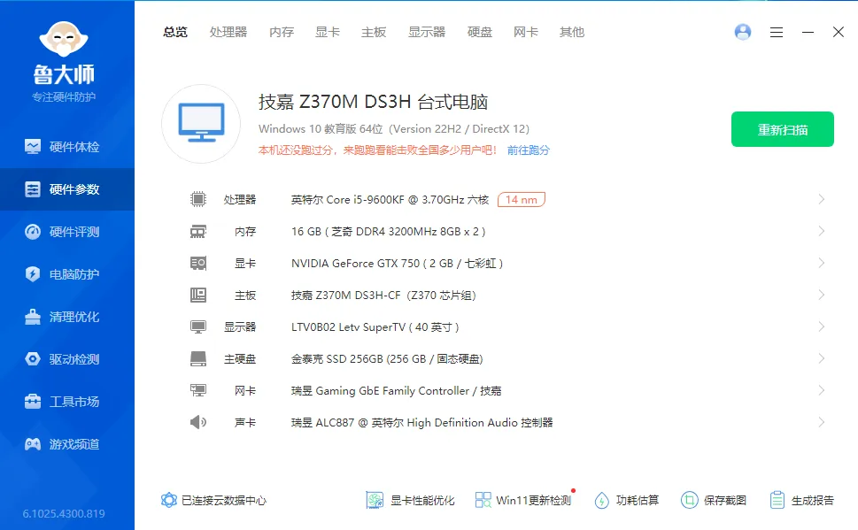Click the 生成报告 label

pyautogui.click(x=813, y=500)
